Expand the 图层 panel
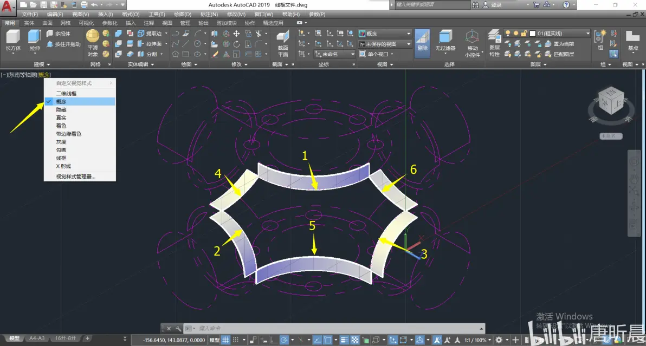The width and height of the screenshot is (646, 346). point(539,64)
